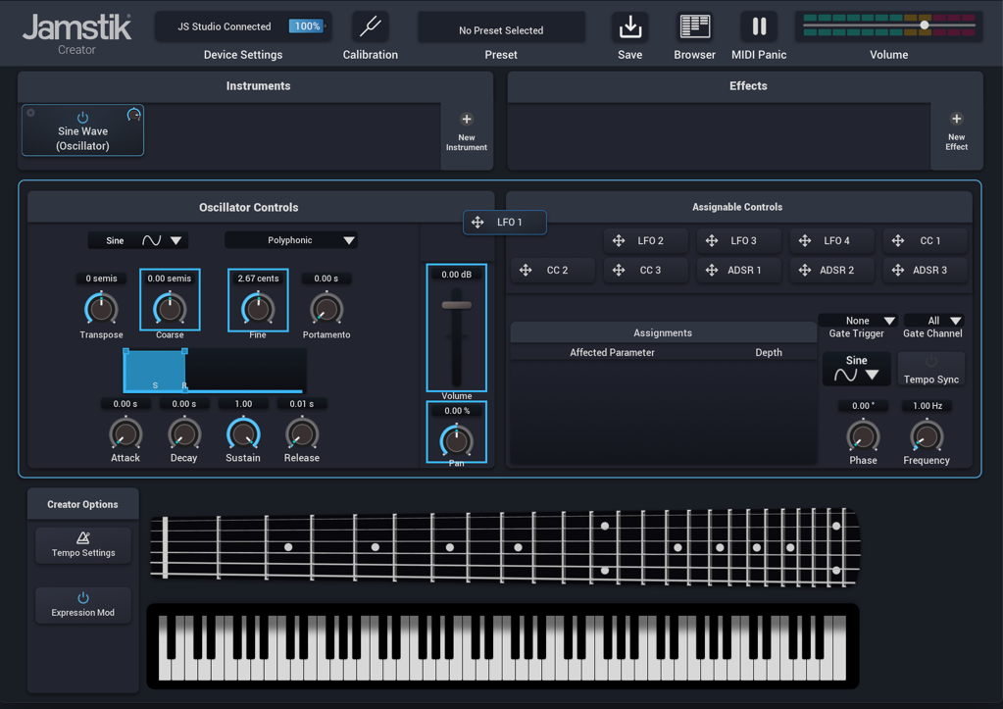Grab the LFO 3 move handle icon

pyautogui.click(x=711, y=240)
